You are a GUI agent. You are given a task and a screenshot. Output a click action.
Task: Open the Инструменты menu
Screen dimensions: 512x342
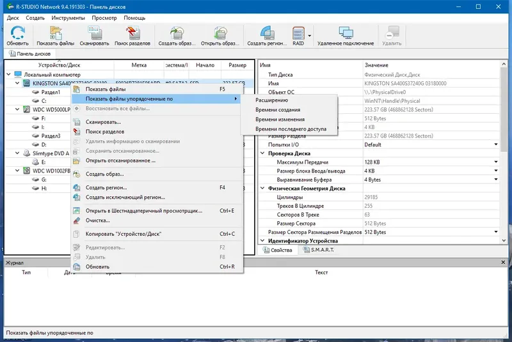68,18
